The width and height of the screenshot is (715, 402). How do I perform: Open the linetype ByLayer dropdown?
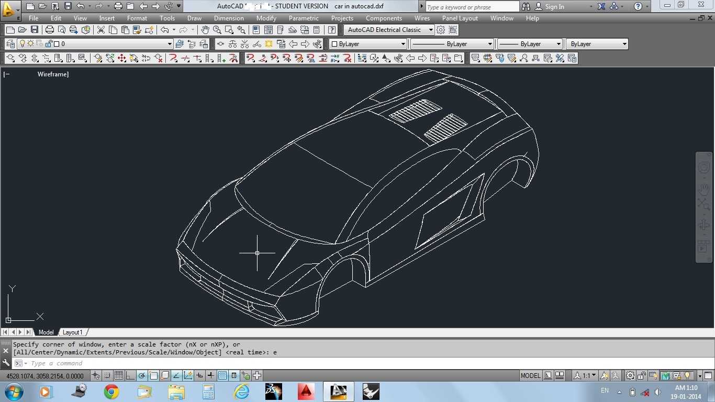point(452,44)
